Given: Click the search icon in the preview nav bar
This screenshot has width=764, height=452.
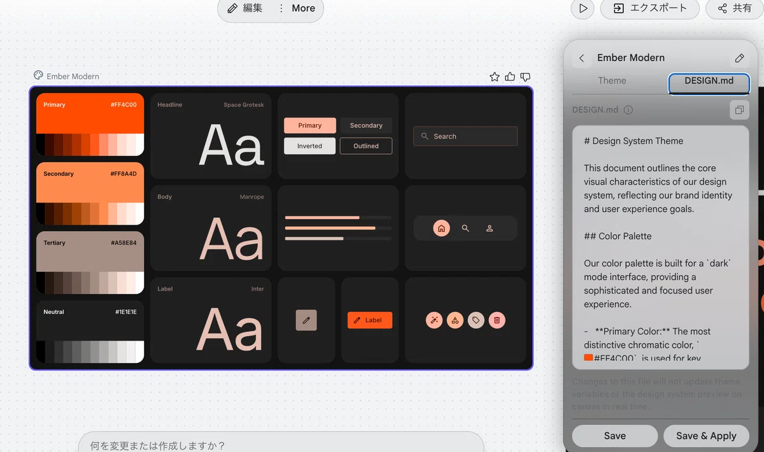Looking at the screenshot, I should point(465,228).
